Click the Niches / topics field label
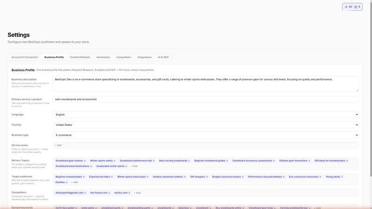The height and width of the screenshot is (209, 372). click(20, 160)
